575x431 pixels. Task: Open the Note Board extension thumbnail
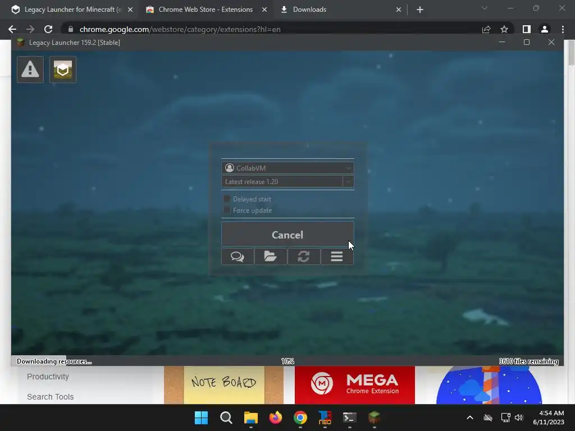(223, 385)
